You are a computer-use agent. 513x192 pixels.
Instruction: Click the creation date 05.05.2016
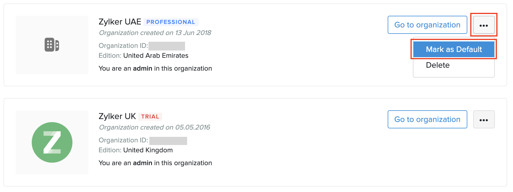(x=193, y=127)
